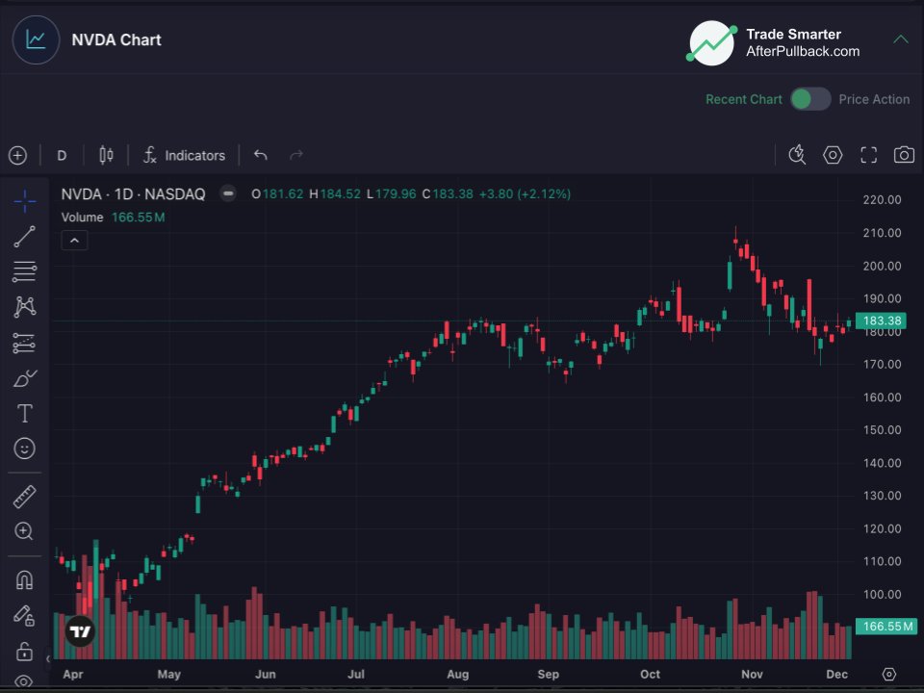This screenshot has height=693, width=924.
Task: Click the NVDA · 1D · NASDAQ symbol title
Action: coord(133,193)
